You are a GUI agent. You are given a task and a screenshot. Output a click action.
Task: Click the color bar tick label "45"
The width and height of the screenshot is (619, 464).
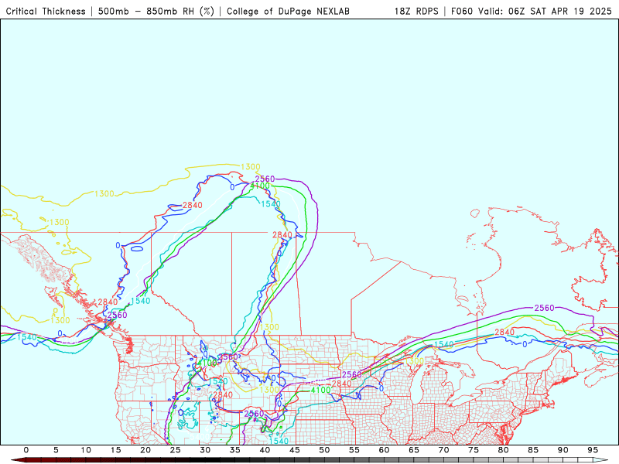(x=295, y=450)
